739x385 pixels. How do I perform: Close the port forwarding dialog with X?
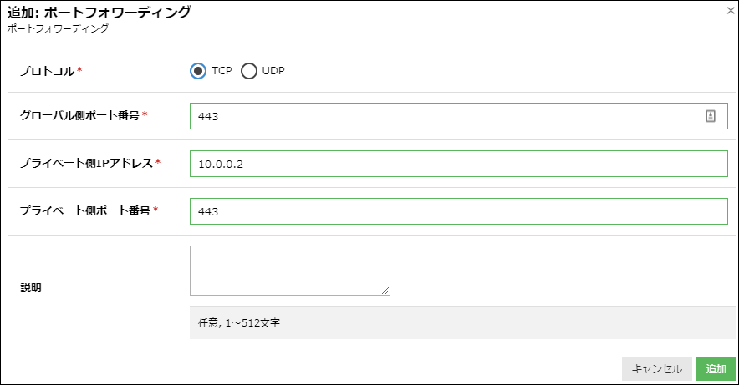tap(731, 10)
